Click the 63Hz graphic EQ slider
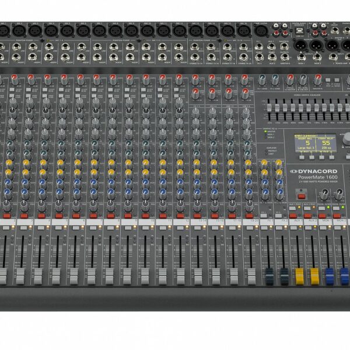This screenshot has width=350, height=350. click(269, 108)
